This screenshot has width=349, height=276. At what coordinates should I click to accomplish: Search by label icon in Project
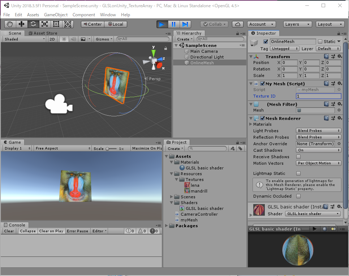point(240,148)
